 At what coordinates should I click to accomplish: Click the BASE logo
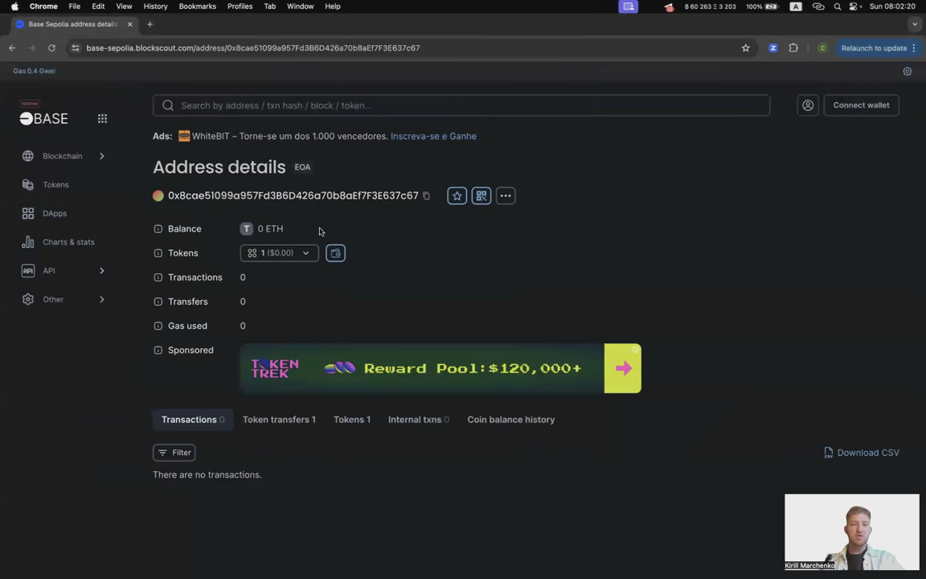tap(43, 118)
